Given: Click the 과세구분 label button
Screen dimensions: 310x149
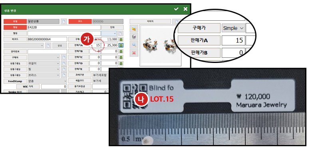Looking at the screenshot, I should coord(80,75).
